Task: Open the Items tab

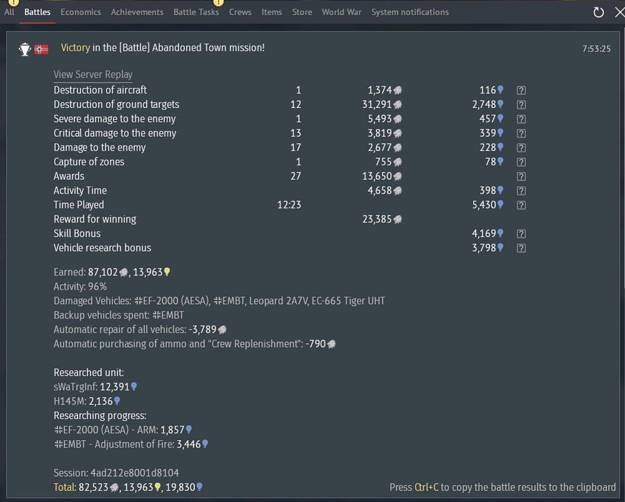Action: click(x=272, y=12)
